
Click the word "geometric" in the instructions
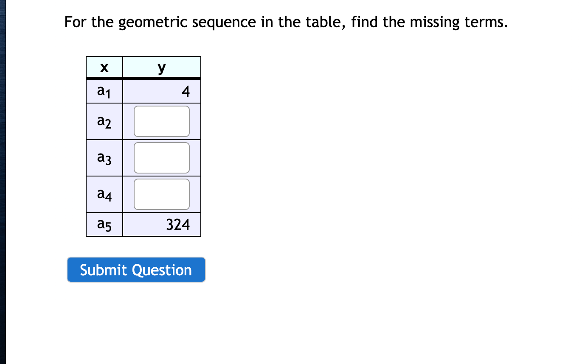153,22
